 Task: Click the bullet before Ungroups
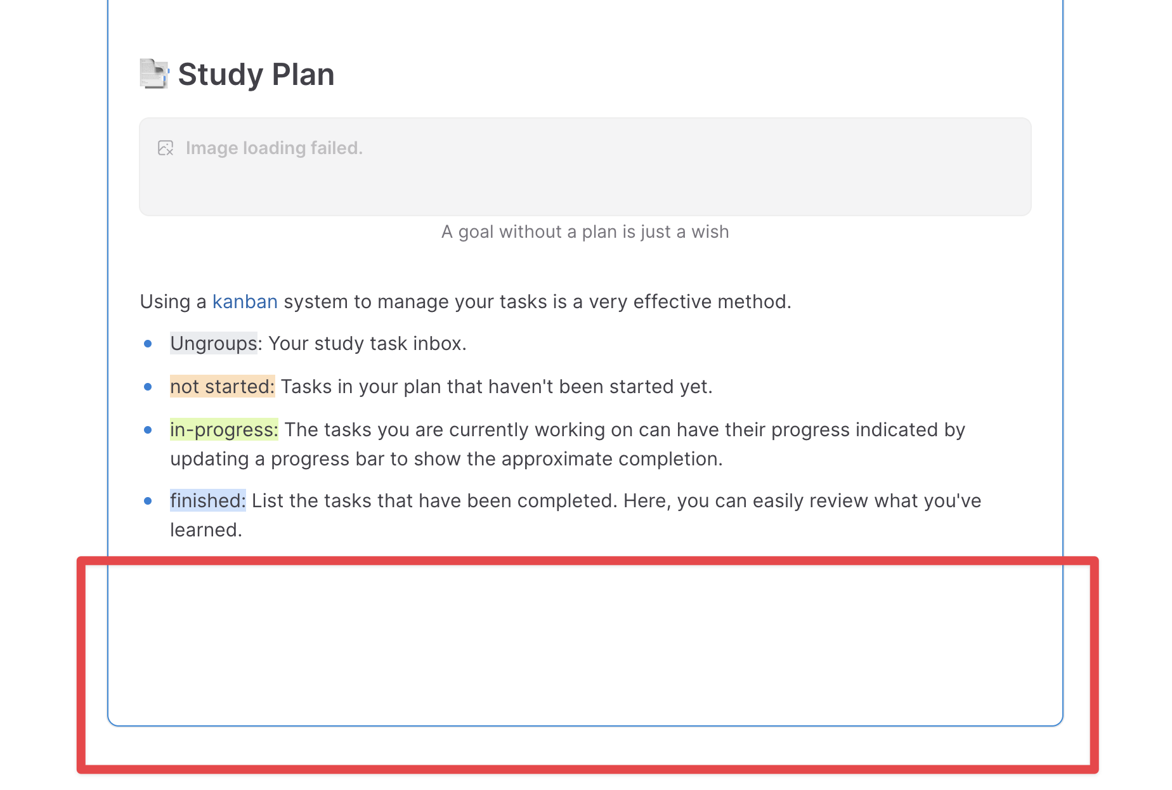tap(148, 344)
